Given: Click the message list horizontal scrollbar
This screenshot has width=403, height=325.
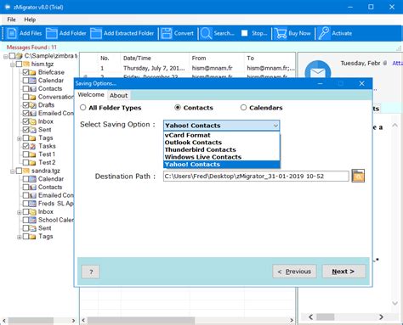Looking at the screenshot, I should coord(188,320).
